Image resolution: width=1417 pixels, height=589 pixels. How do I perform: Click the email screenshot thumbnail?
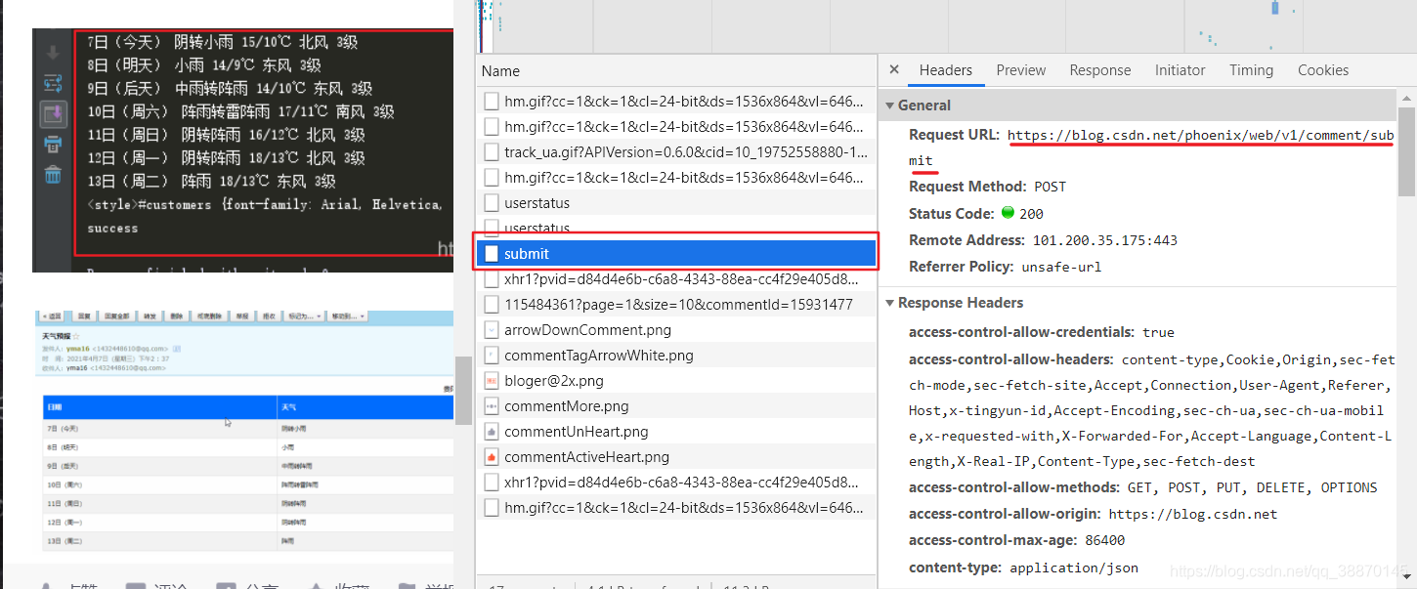[243, 433]
